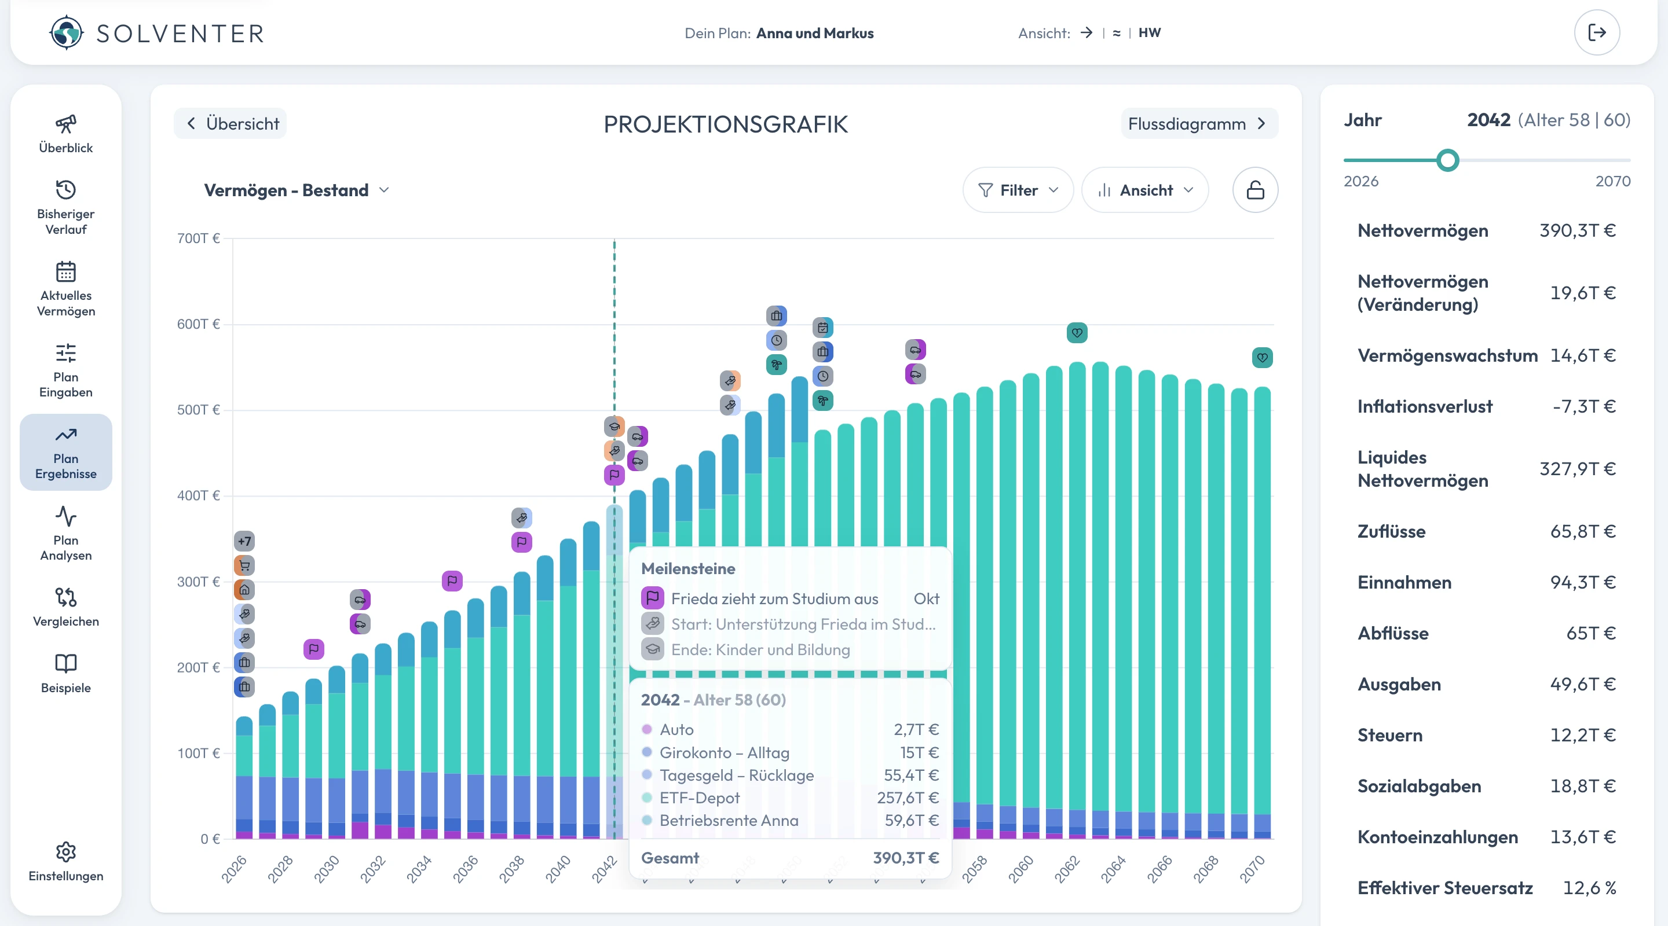Click the logout icon button
Image resolution: width=1668 pixels, height=926 pixels.
[1596, 32]
